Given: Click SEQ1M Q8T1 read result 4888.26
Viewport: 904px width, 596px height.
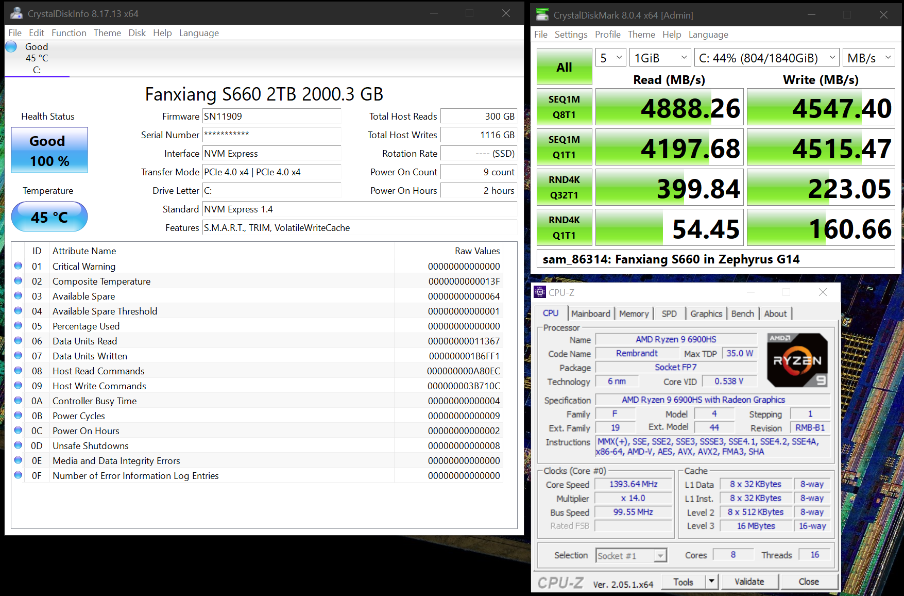Looking at the screenshot, I should tap(670, 107).
